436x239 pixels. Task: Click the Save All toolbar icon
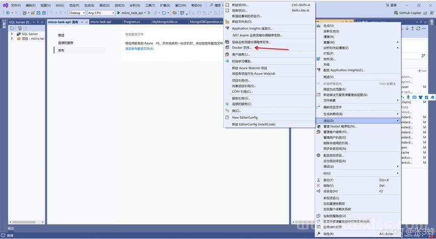pyautogui.click(x=44, y=13)
